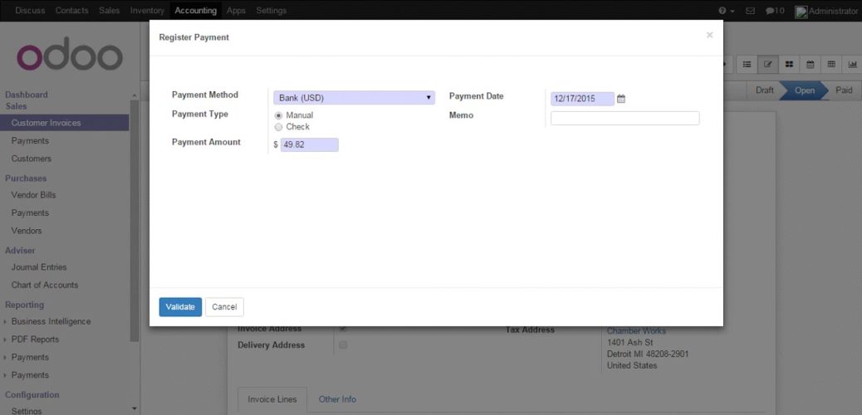Switch to calendar view
The width and height of the screenshot is (862, 415).
click(x=811, y=64)
